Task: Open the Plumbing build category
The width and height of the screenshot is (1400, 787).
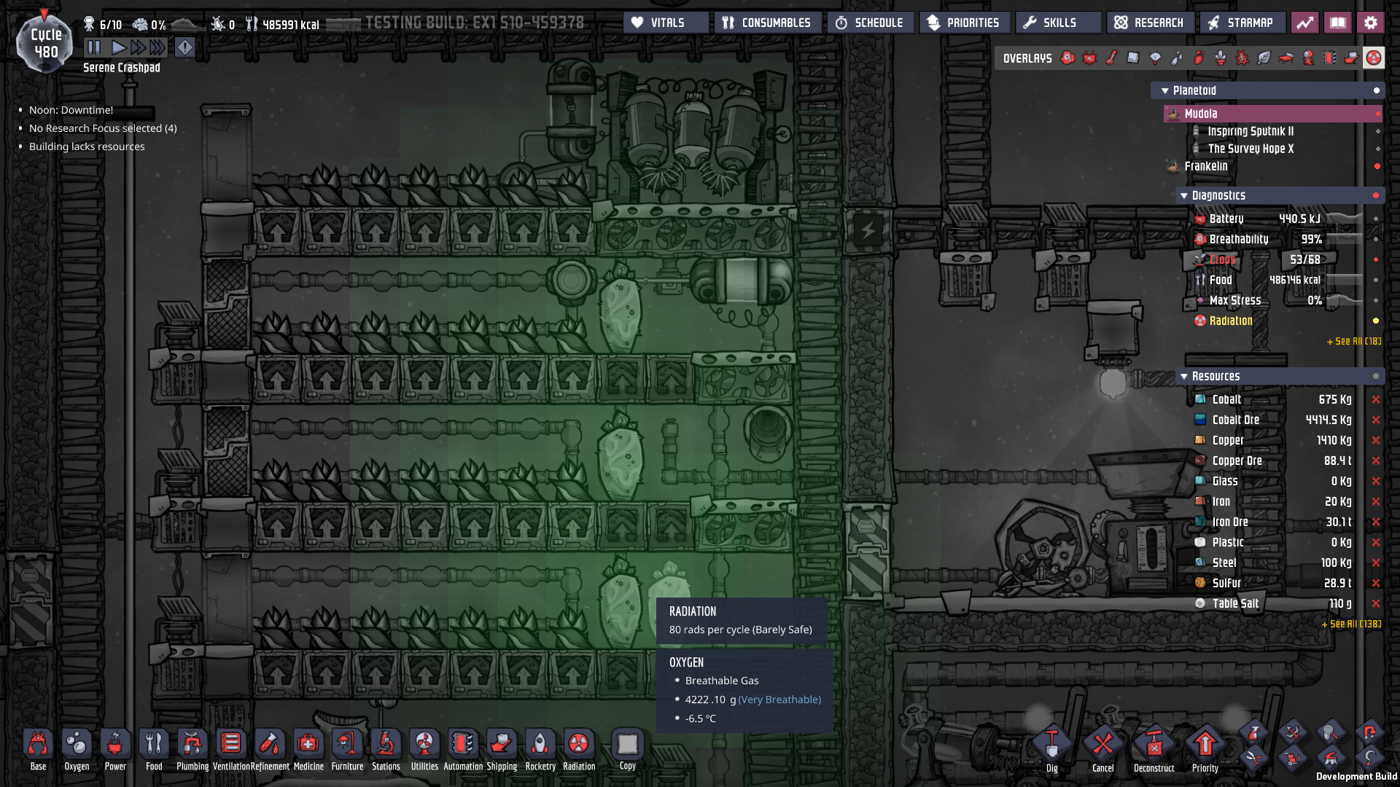Action: 192,745
